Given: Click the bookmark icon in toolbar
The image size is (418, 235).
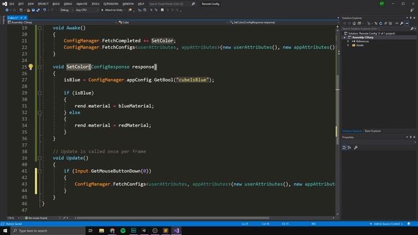Looking at the screenshot, I should [x=162, y=10].
